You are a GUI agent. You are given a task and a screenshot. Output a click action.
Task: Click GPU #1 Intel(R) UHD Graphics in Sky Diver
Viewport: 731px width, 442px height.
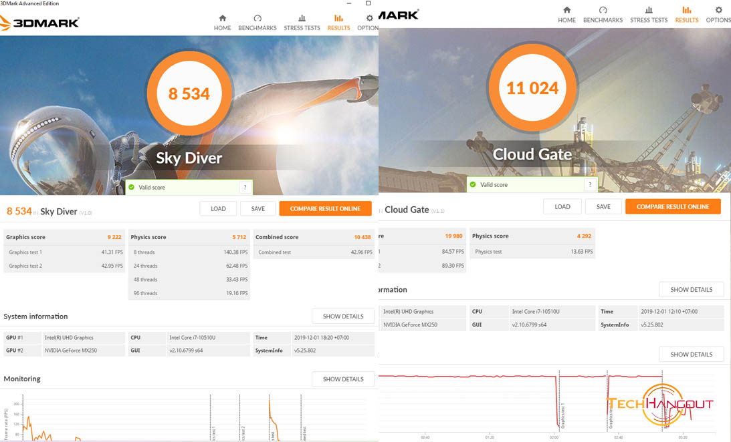click(x=64, y=337)
